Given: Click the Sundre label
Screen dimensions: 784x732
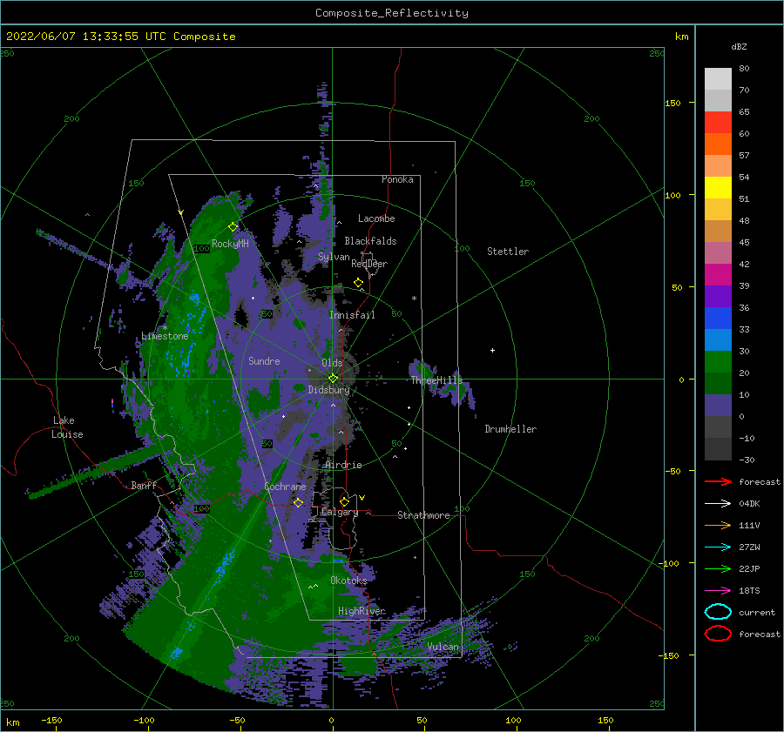Looking at the screenshot, I should [x=264, y=360].
